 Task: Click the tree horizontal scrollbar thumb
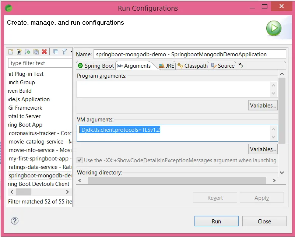click(24, 192)
